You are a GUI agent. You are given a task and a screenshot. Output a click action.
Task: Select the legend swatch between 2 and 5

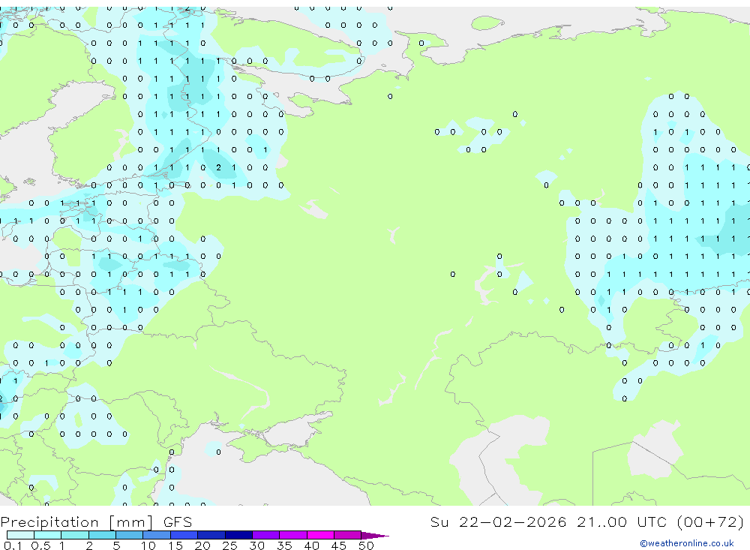point(102,535)
